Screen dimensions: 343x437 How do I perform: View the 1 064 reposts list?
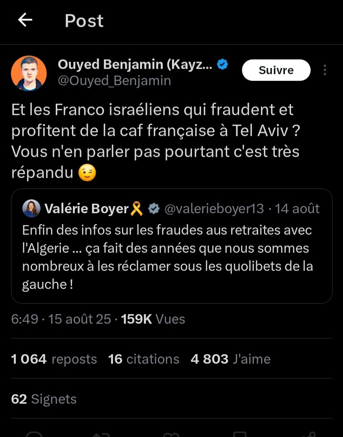tap(54, 359)
